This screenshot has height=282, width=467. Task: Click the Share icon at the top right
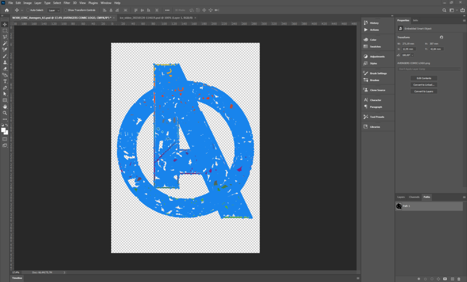pos(462,10)
